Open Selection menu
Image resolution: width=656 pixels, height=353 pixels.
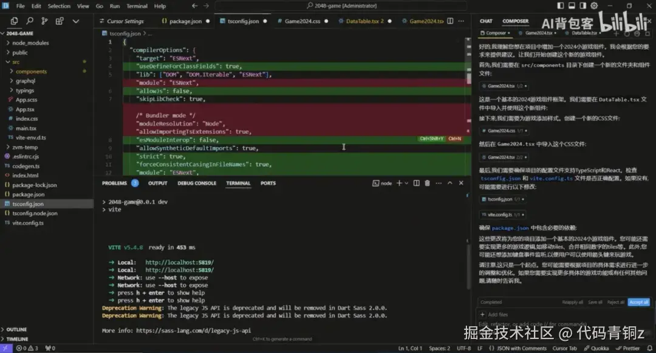(59, 6)
